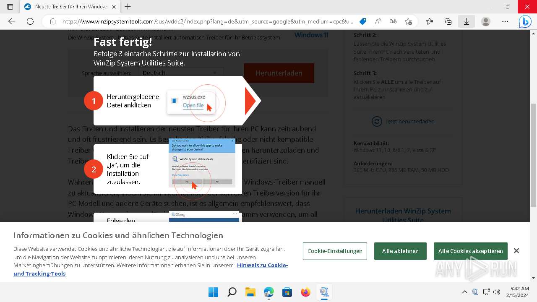Click the Herunterladen WinZip System Utilities Suite heading
537x302 pixels.
403,215
